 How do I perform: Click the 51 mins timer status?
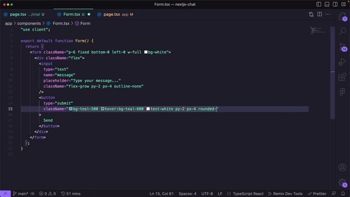(x=71, y=194)
